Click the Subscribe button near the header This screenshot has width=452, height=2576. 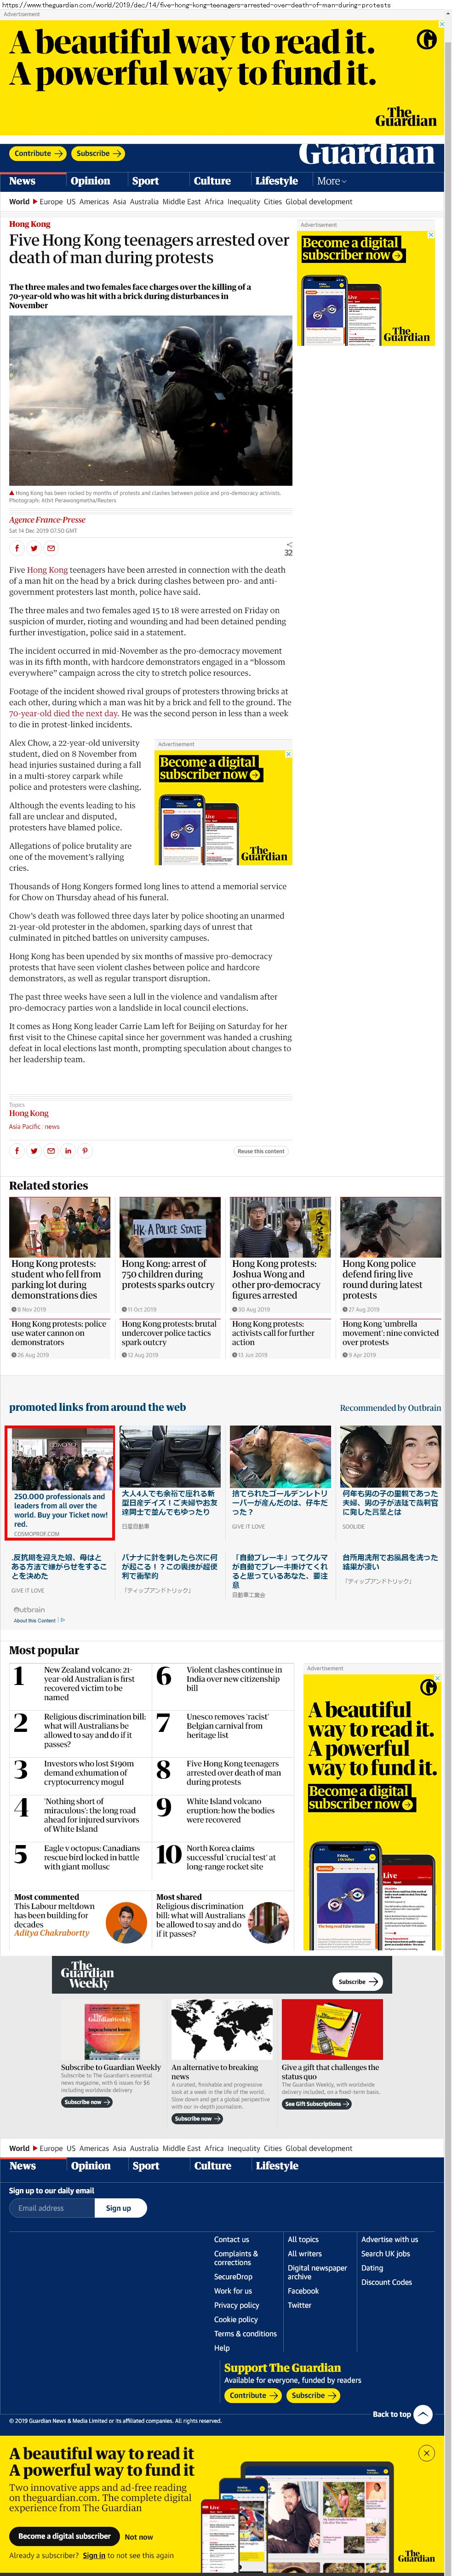click(x=98, y=153)
